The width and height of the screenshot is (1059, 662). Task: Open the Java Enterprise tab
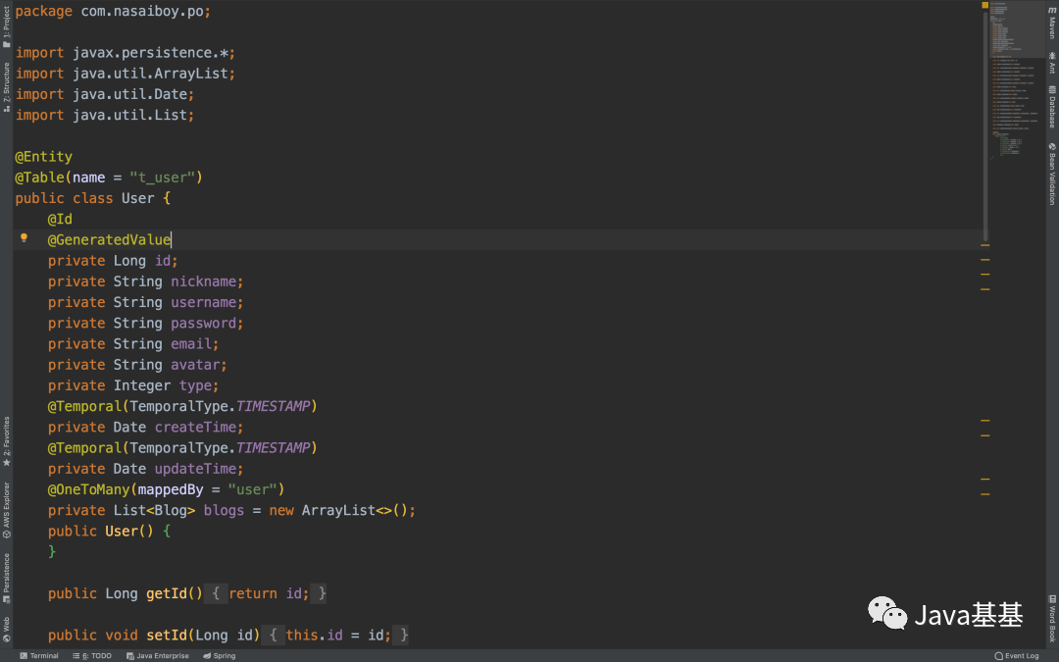pyautogui.click(x=157, y=655)
